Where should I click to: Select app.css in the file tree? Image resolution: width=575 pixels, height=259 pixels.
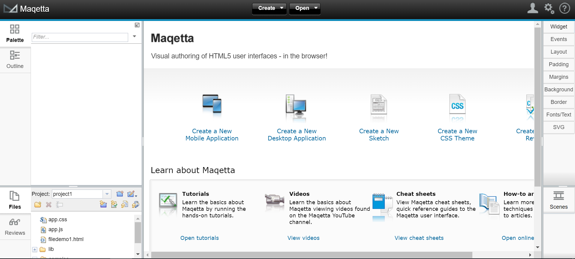pyautogui.click(x=58, y=219)
